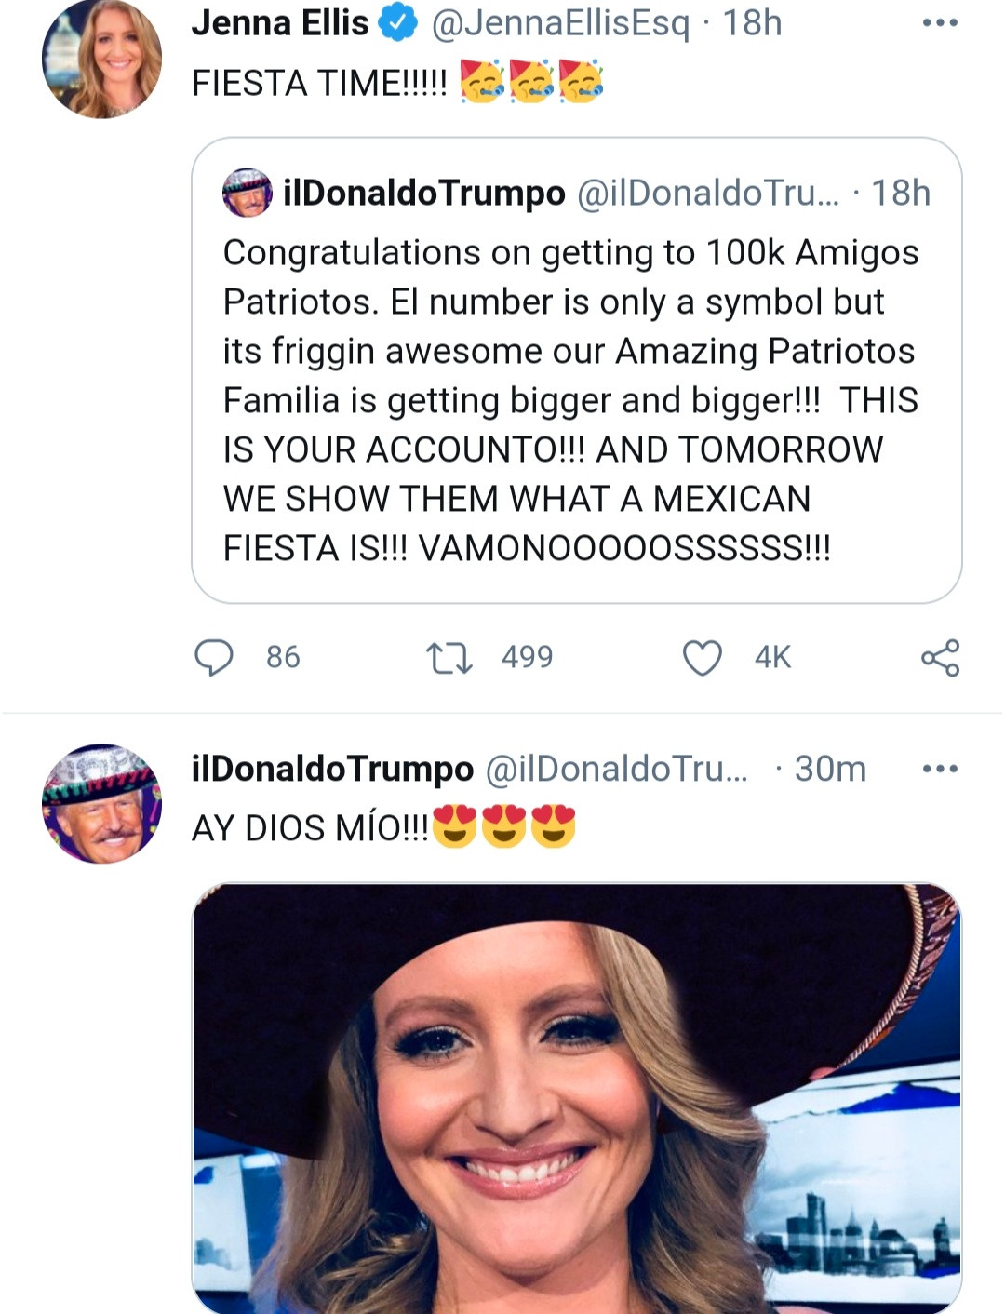
Task: Like the FIESTA TIME tweet with the heart
Action: tap(702, 657)
